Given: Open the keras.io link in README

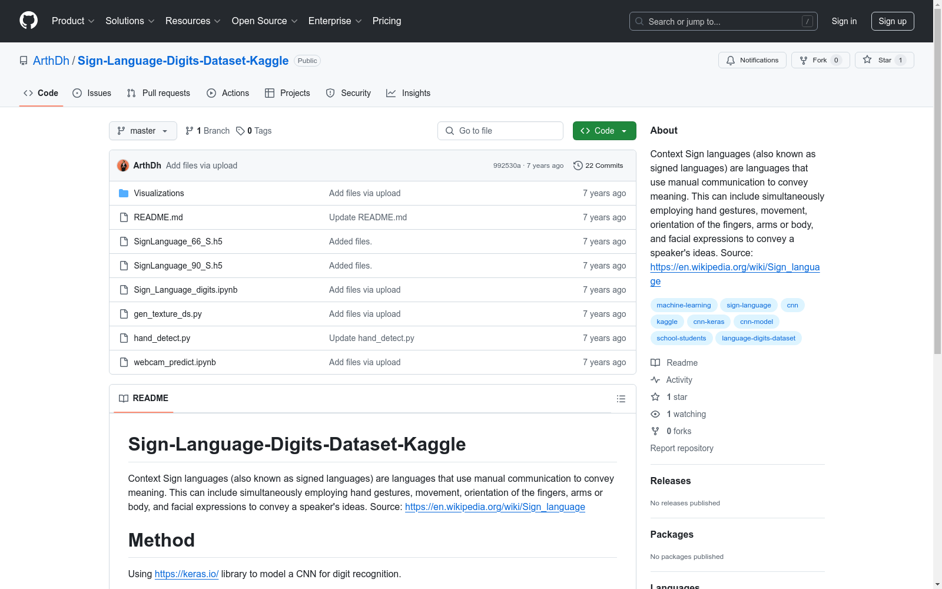Looking at the screenshot, I should 187,574.
